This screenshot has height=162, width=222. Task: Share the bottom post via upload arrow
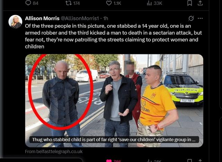(x=200, y=161)
